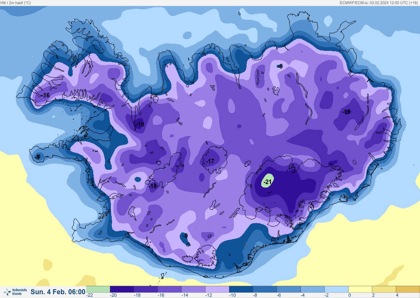The width and height of the screenshot is (420, 298).
Task: Click the 'Sun. 4 Feb. 06:00' forecast time
Action: tap(58, 292)
